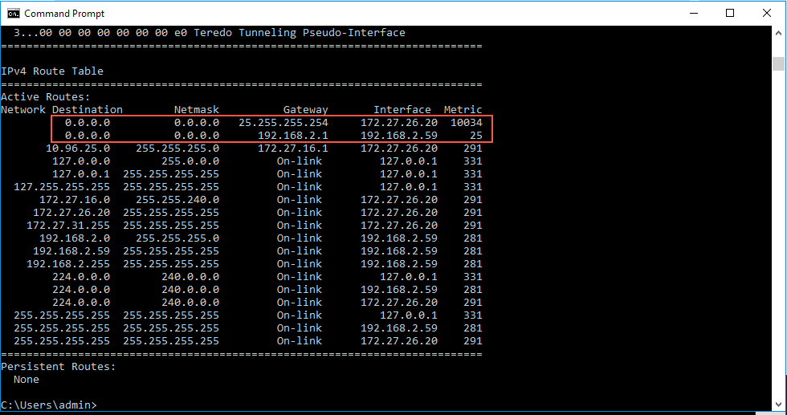Click metric value 10034
787x415 pixels.
[467, 123]
